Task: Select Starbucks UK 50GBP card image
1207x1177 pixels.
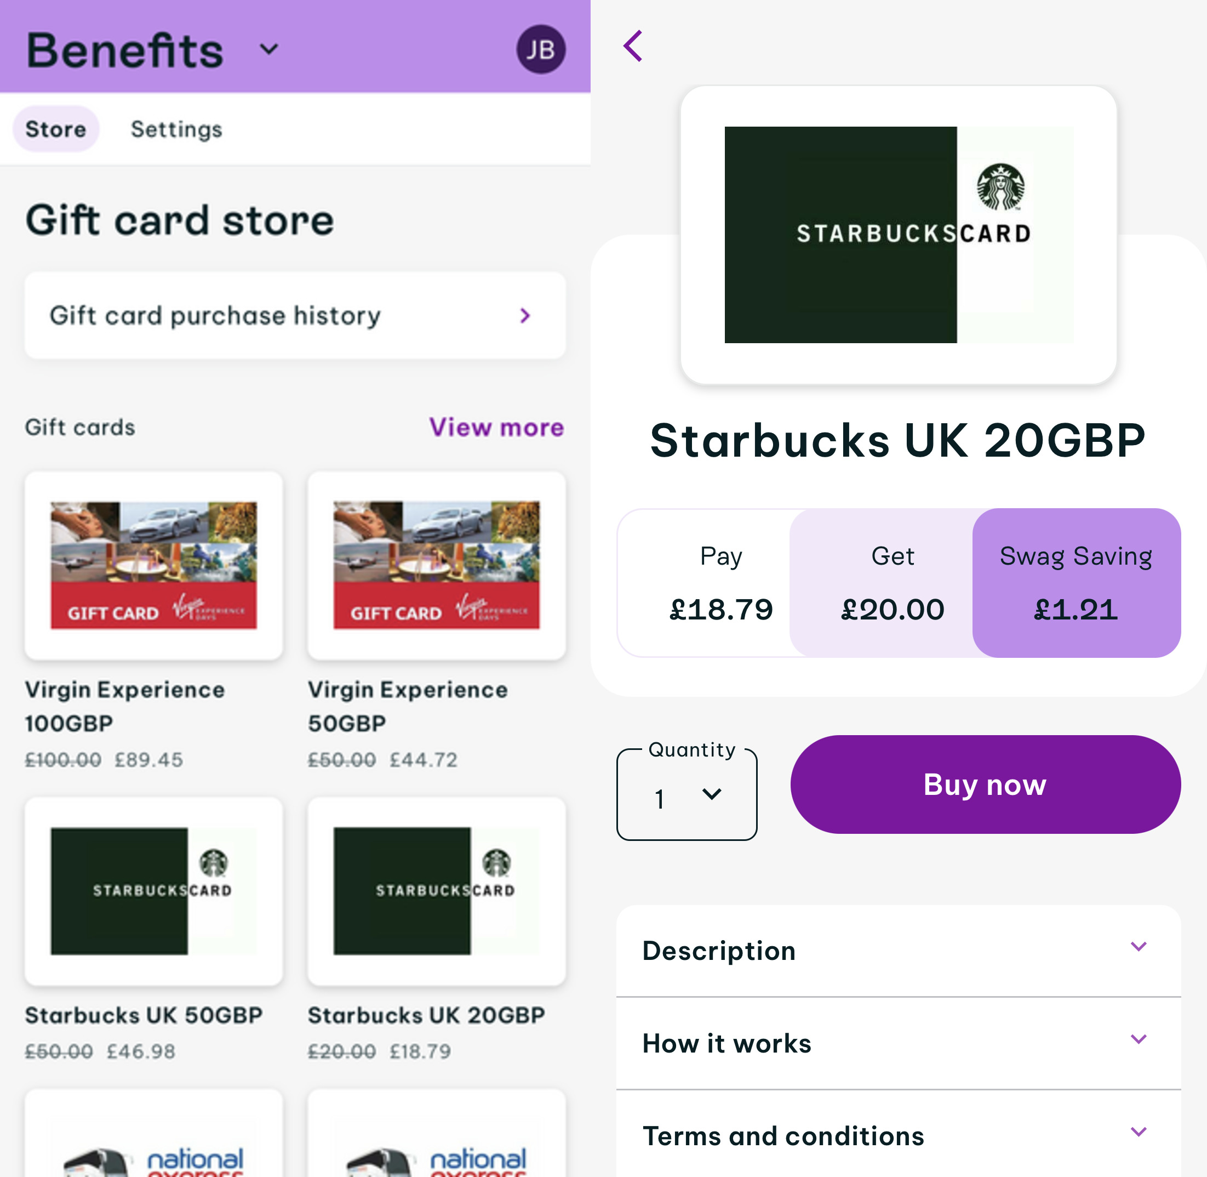Action: point(154,891)
